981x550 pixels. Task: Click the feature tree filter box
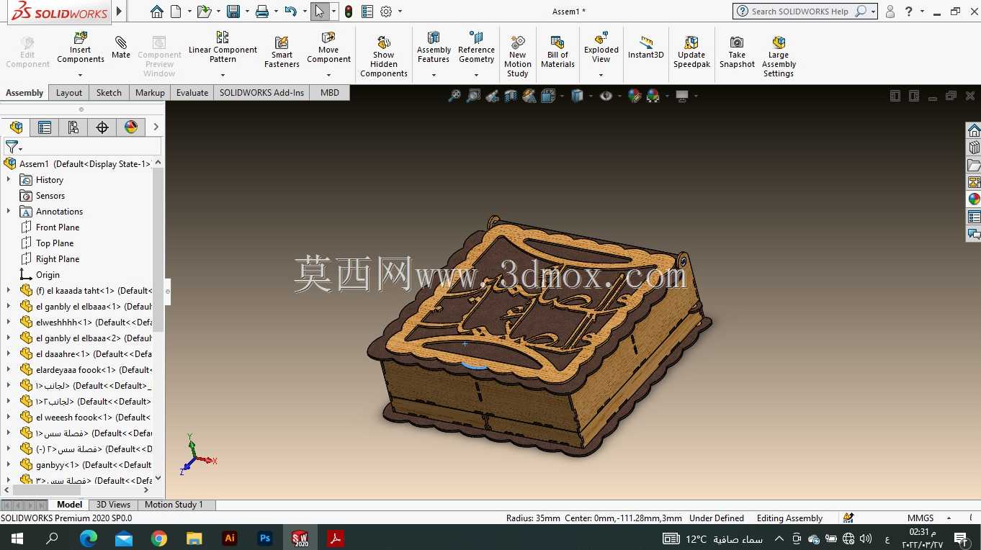(81, 147)
